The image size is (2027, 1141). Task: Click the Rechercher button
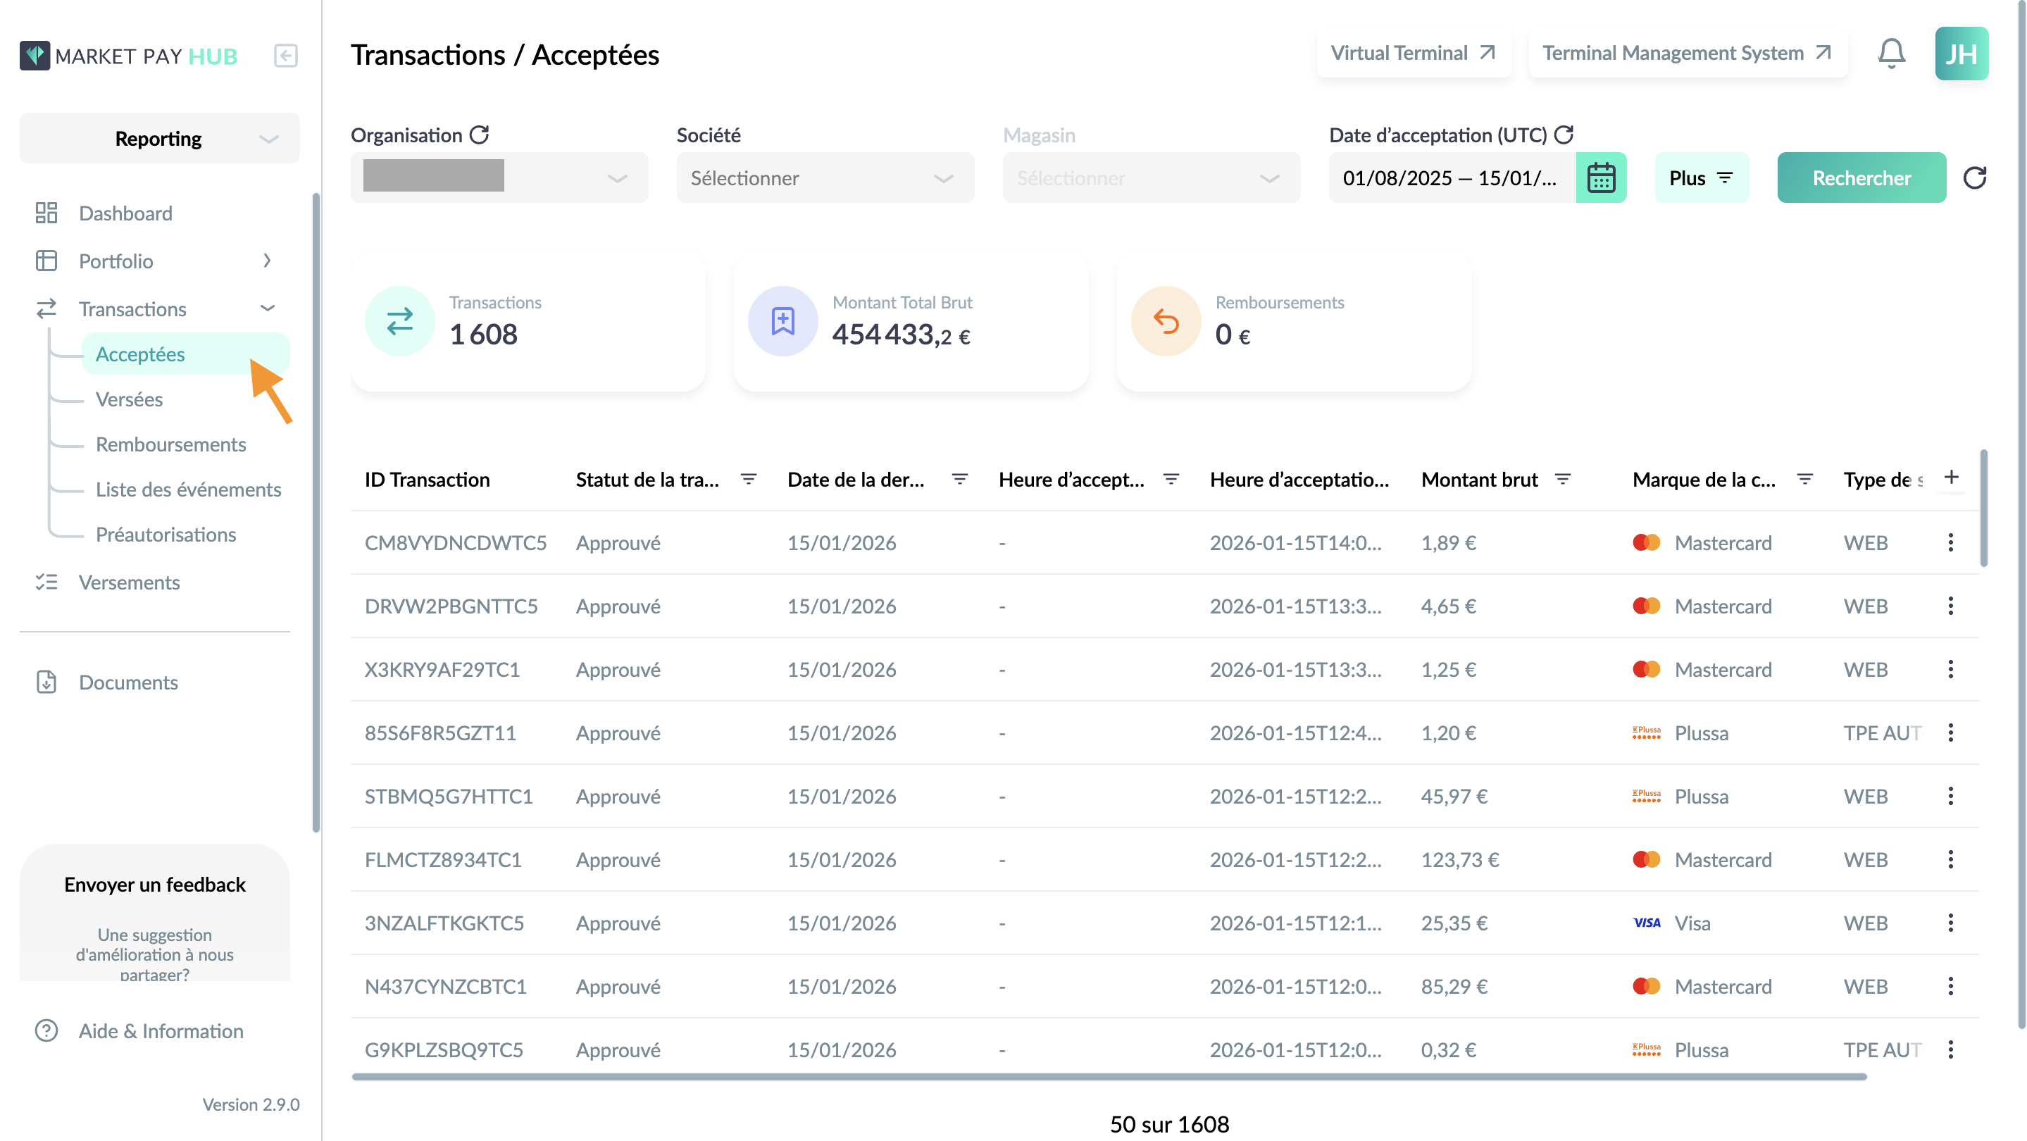pyautogui.click(x=1861, y=177)
